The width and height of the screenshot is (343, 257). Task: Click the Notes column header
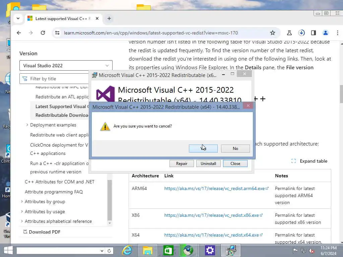click(x=281, y=176)
